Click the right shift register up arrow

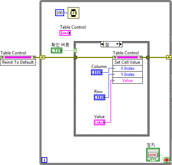(168, 57)
